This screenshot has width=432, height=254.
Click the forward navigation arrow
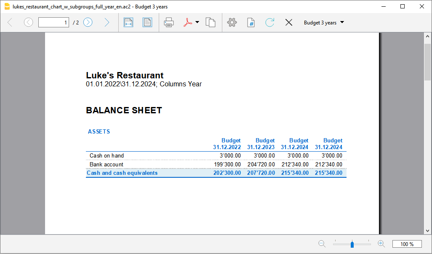(107, 22)
